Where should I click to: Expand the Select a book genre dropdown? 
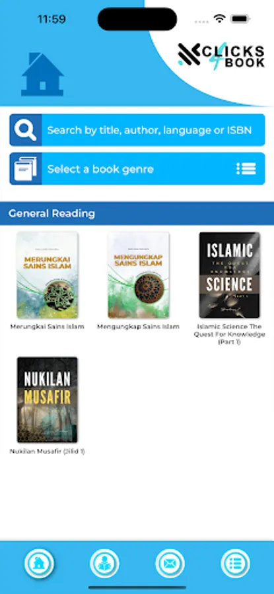click(x=137, y=168)
